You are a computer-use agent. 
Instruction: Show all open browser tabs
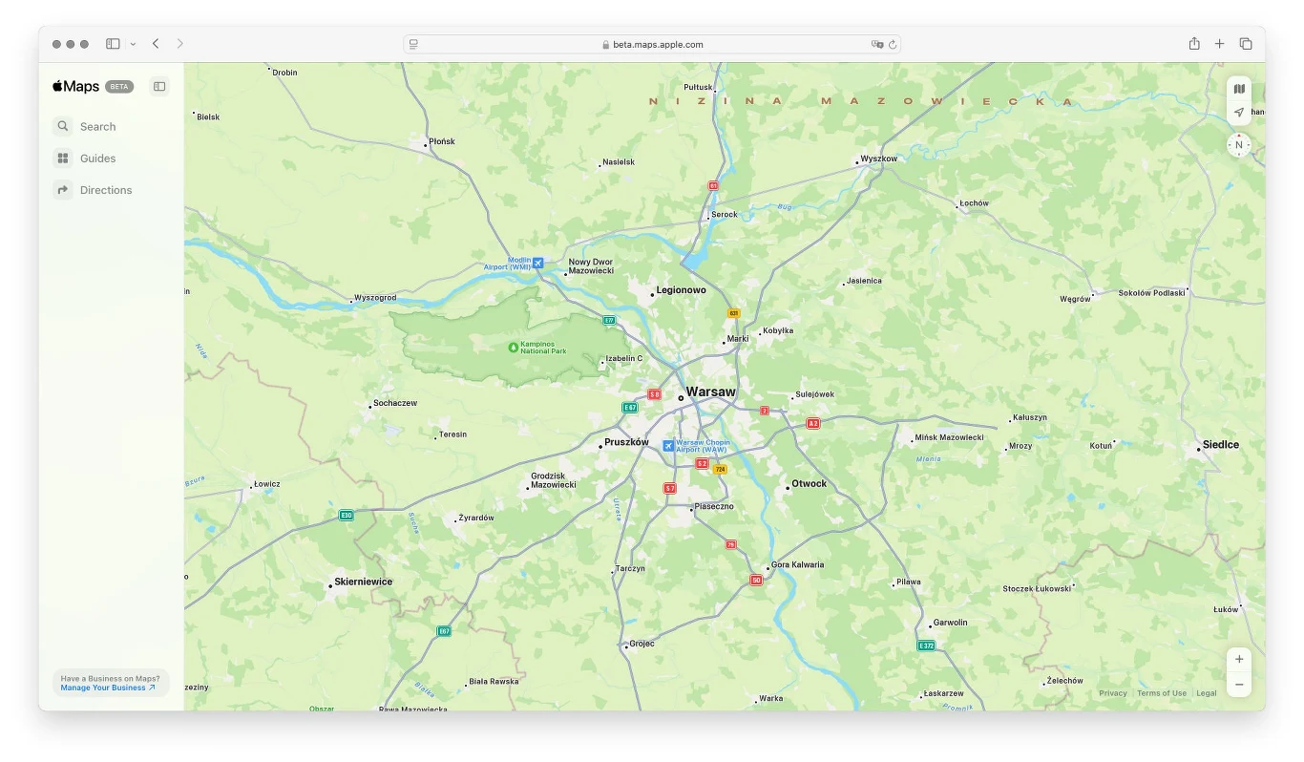pyautogui.click(x=1245, y=43)
